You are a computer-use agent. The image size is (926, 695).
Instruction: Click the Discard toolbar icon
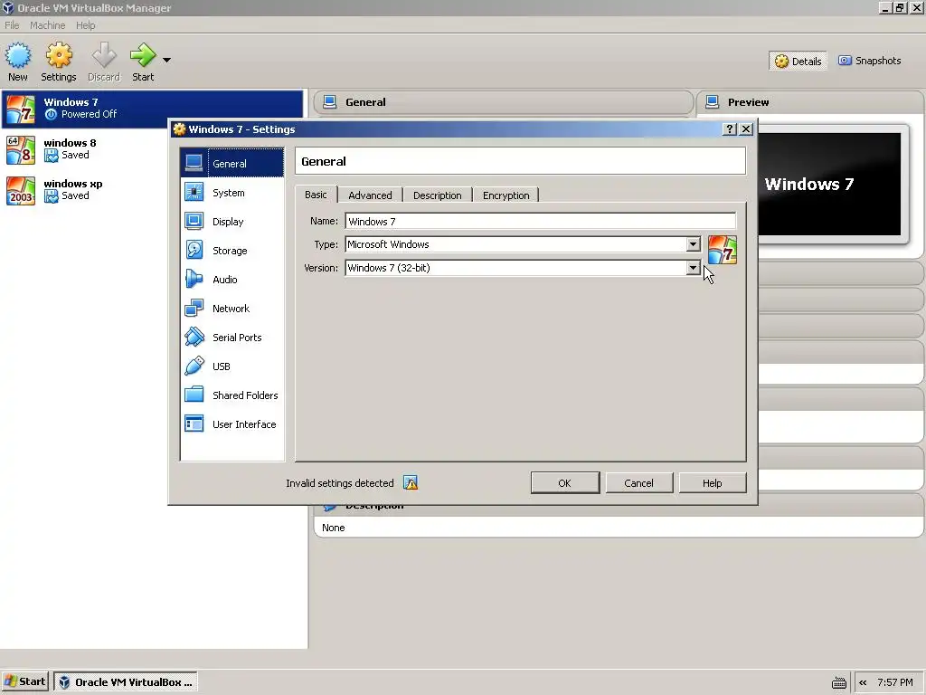(x=104, y=62)
